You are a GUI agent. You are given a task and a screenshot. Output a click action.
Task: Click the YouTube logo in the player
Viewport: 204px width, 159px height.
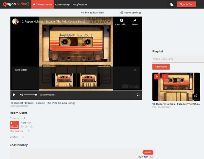tap(131, 86)
